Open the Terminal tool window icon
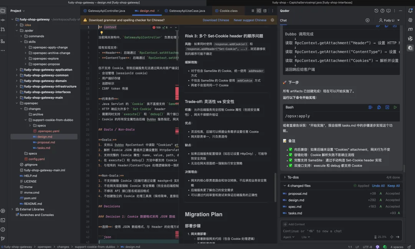The width and height of the screenshot is (415, 249). (x=3, y=220)
